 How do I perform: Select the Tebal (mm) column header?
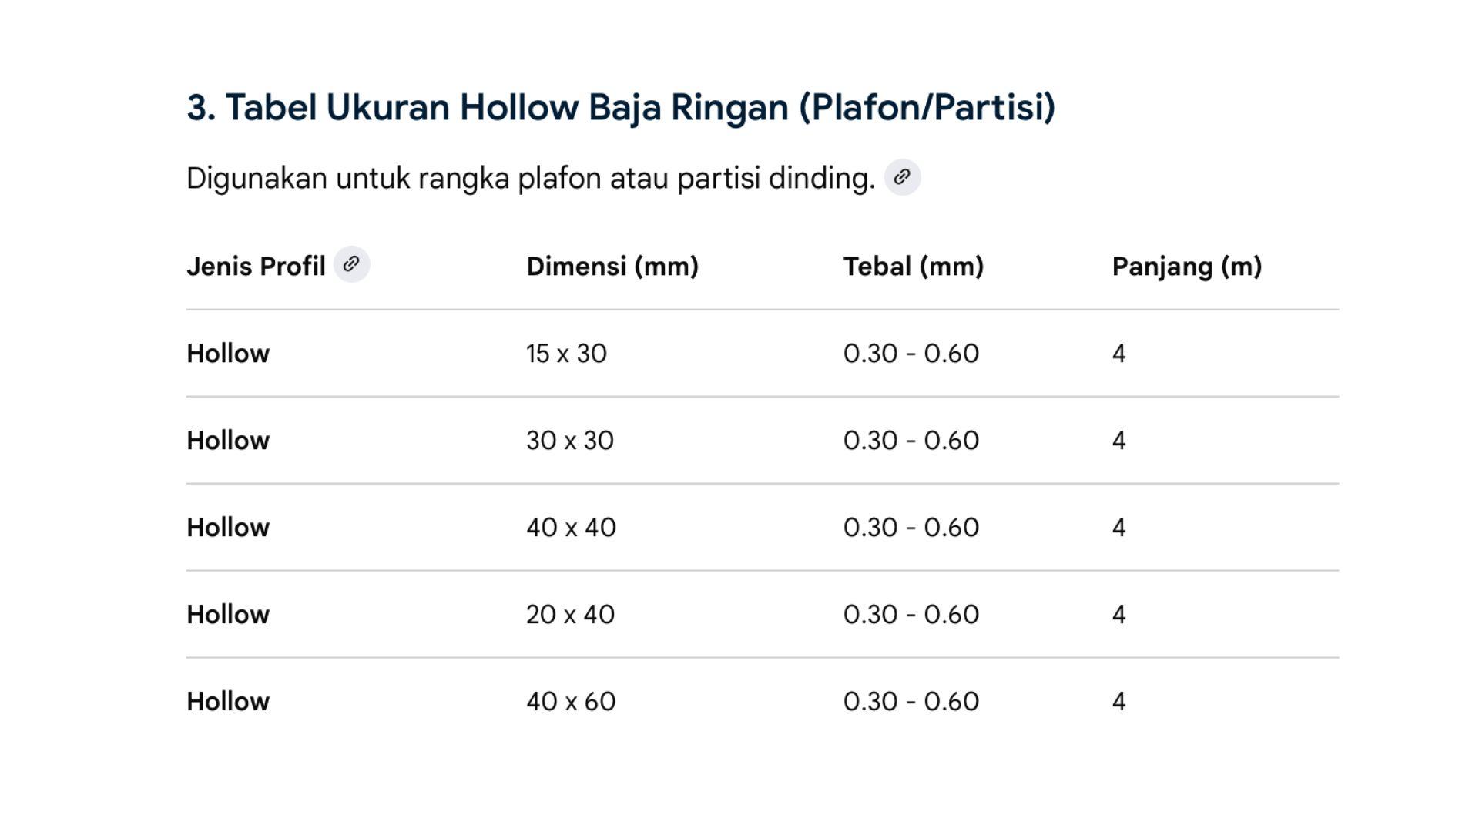(914, 267)
